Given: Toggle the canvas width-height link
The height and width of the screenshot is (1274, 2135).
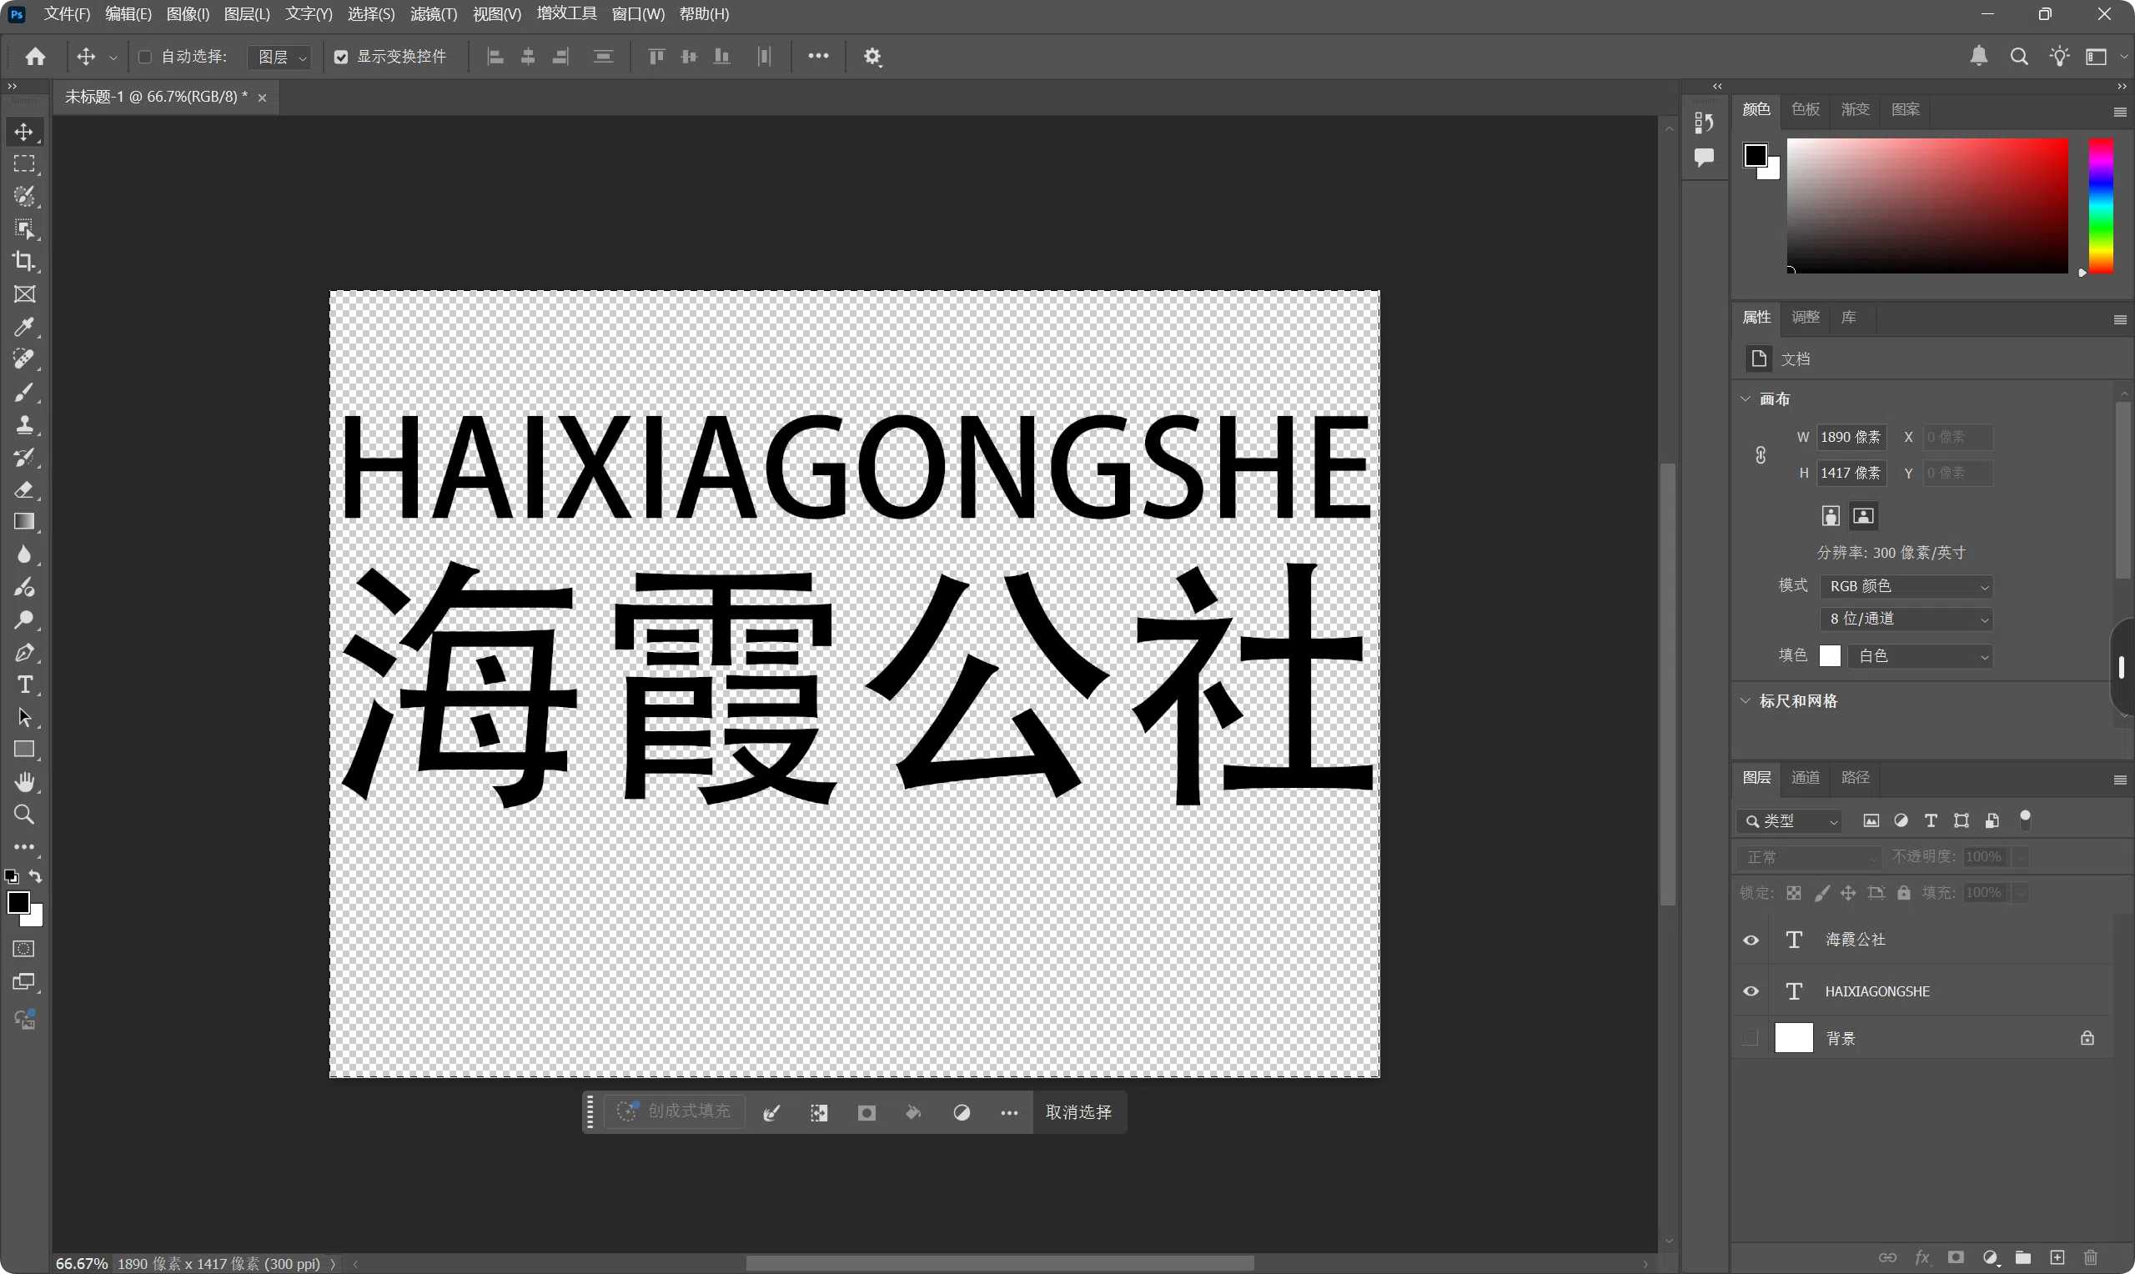Looking at the screenshot, I should point(1761,455).
